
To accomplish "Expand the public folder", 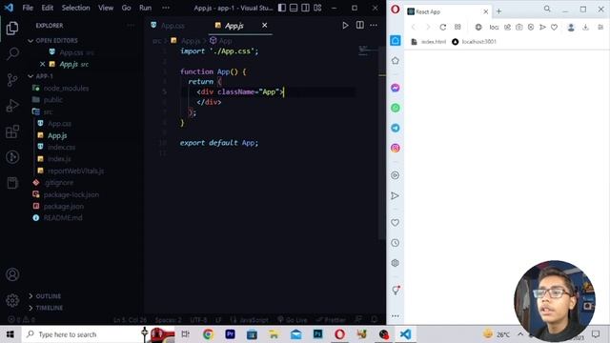I will point(53,100).
